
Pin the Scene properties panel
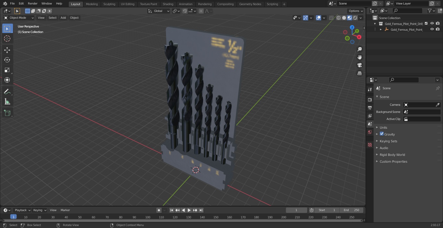pyautogui.click(x=437, y=88)
